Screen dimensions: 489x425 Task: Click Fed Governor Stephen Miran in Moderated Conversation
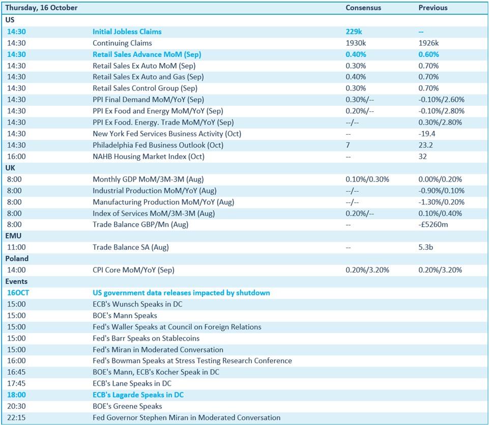[x=186, y=418]
